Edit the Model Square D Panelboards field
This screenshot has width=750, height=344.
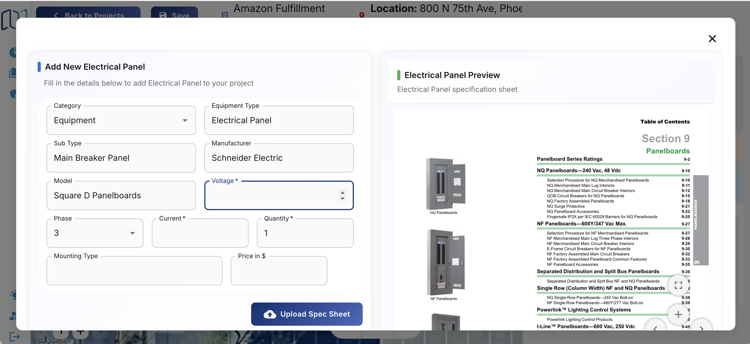[121, 196]
